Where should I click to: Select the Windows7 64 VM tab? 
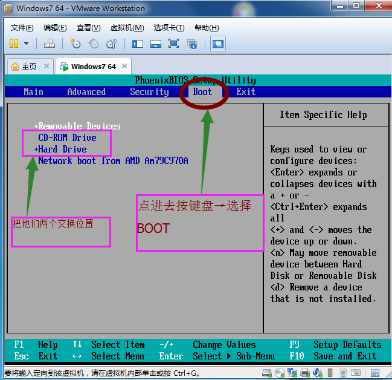click(x=94, y=67)
